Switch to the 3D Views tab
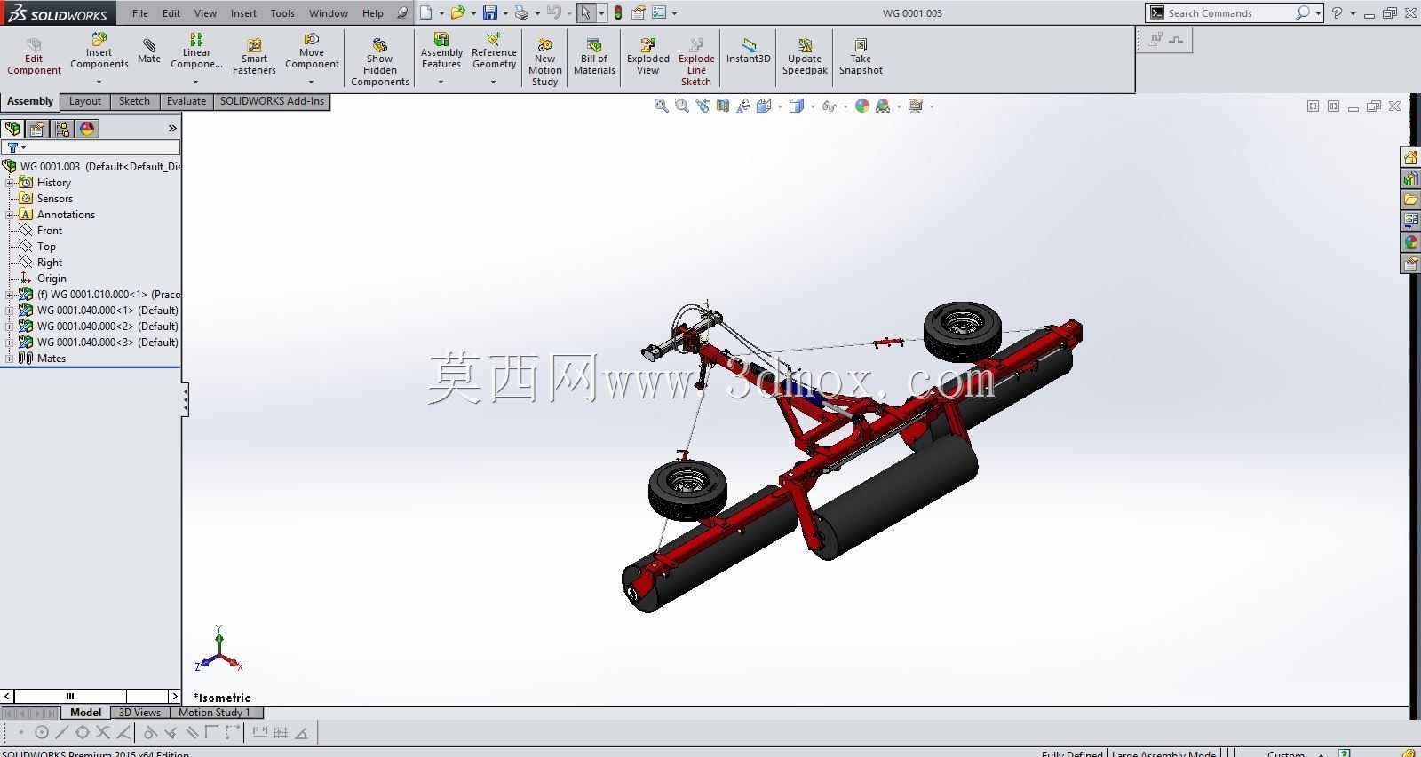The image size is (1421, 757). (140, 713)
